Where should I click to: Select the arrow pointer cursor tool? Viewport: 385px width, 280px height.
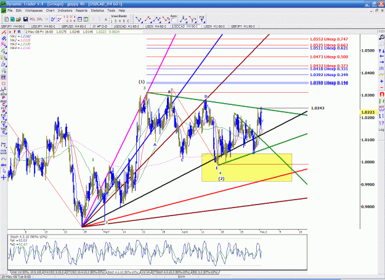pyautogui.click(x=4, y=171)
